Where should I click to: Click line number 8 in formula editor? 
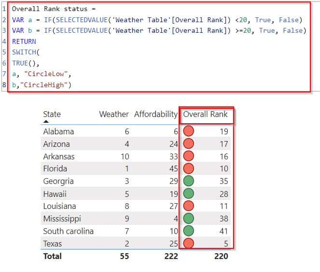click(4, 85)
